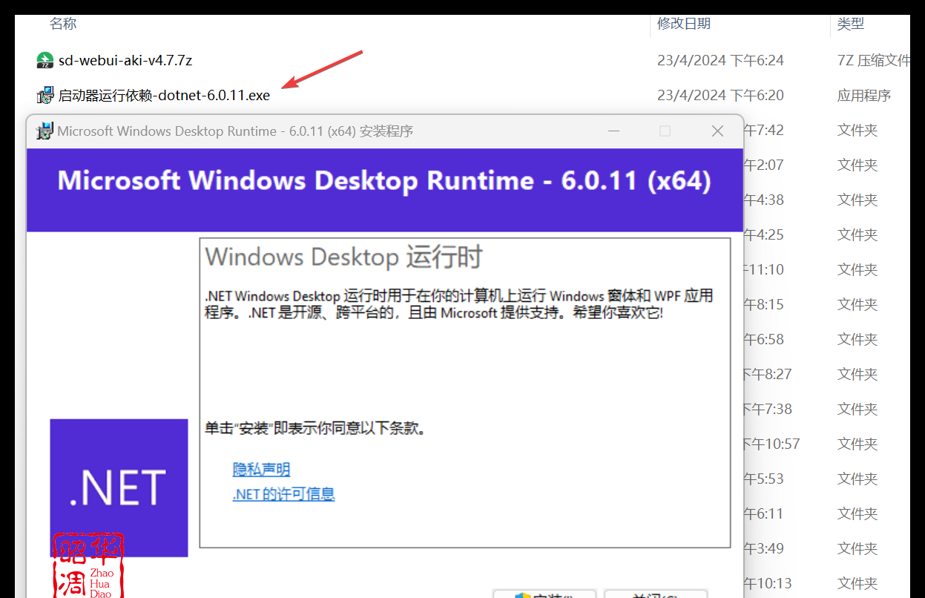
Task: Click the 文件夹 cell in the 6:11 row
Action: click(x=857, y=513)
